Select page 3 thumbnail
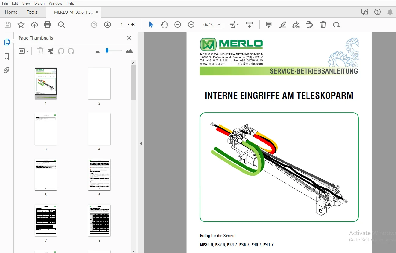Screen dimensions: 396x253 click(46, 129)
